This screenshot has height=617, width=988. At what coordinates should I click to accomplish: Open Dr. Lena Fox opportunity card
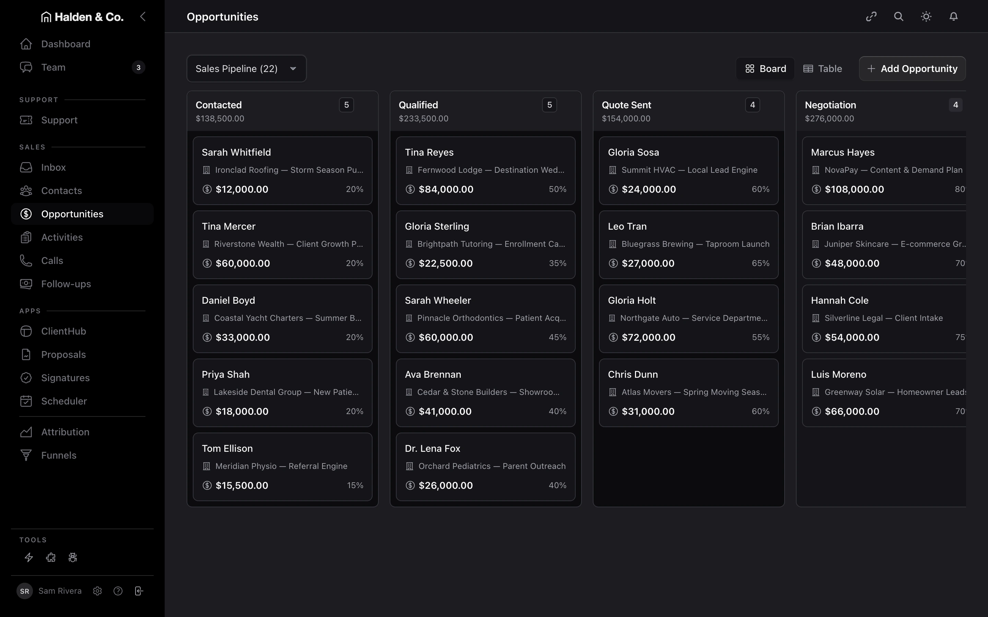tap(485, 467)
